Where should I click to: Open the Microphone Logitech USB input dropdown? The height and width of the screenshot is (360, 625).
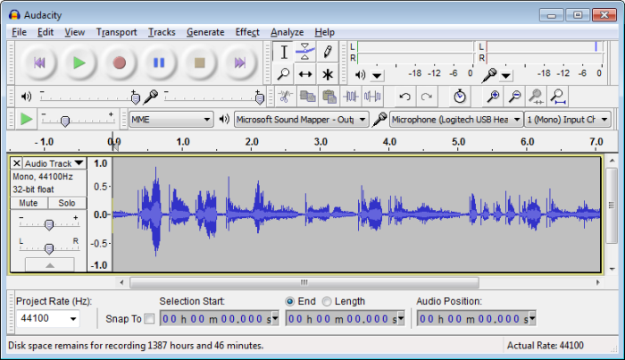coord(456,119)
